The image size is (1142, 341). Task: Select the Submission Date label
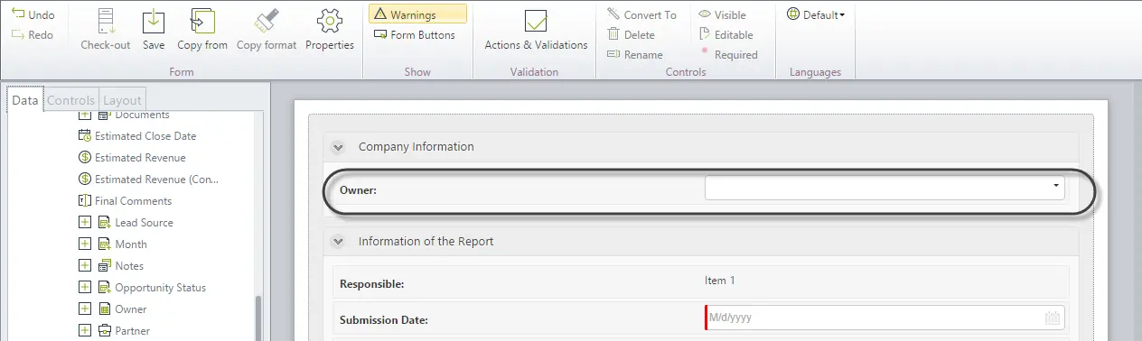(x=383, y=320)
